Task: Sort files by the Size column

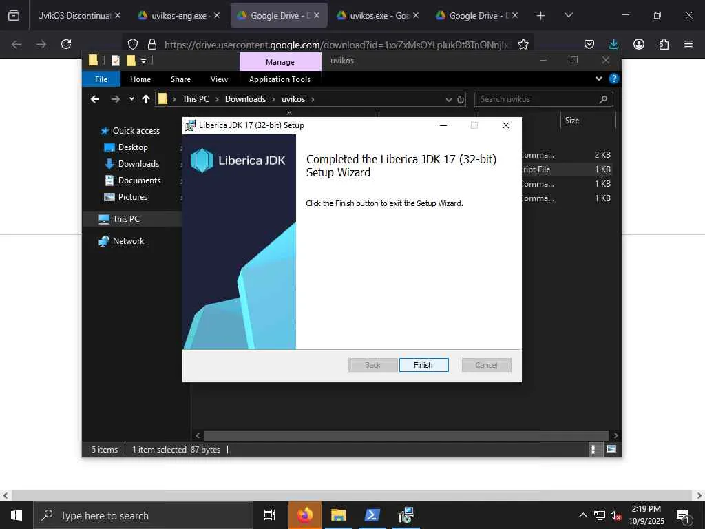Action: click(x=587, y=120)
